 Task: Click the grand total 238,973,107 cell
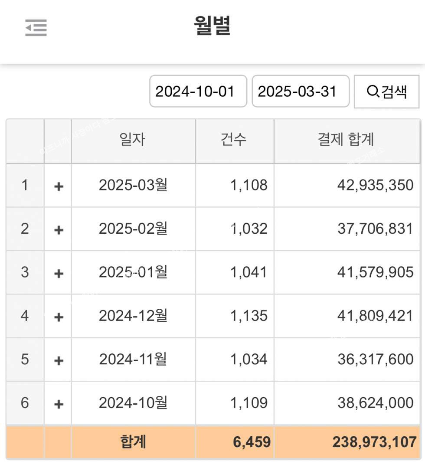pos(374,442)
